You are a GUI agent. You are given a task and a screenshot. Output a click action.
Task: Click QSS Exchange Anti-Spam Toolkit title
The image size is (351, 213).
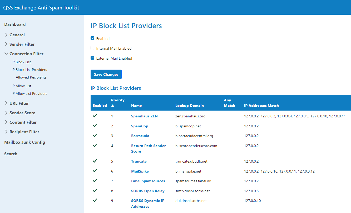(x=41, y=7)
